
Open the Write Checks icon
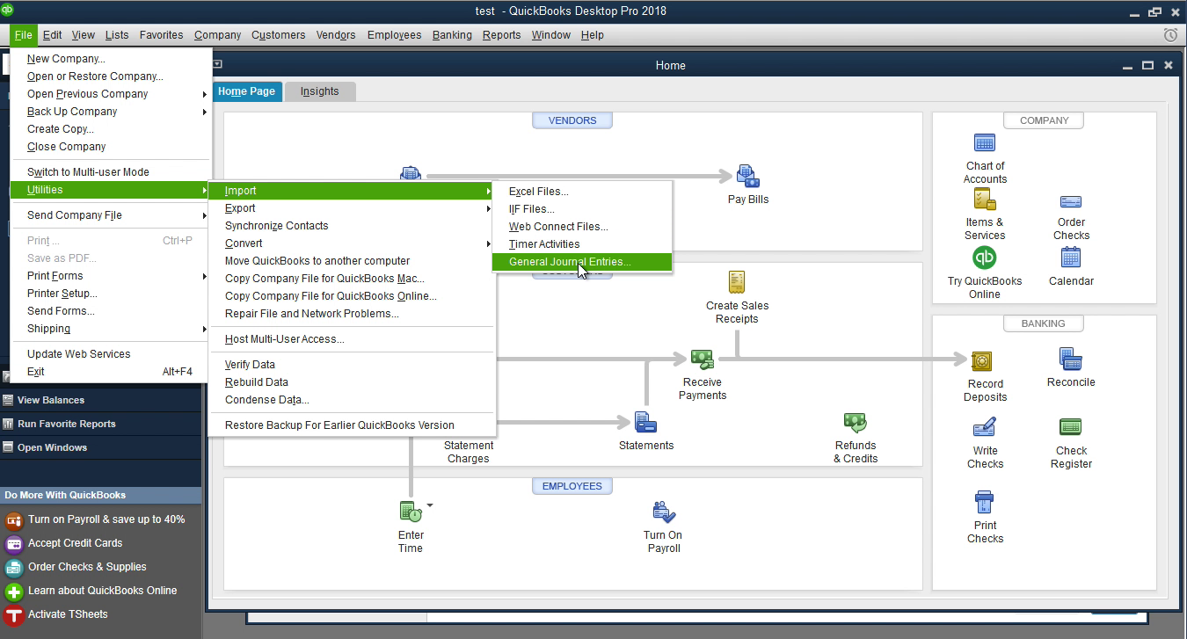[984, 428]
